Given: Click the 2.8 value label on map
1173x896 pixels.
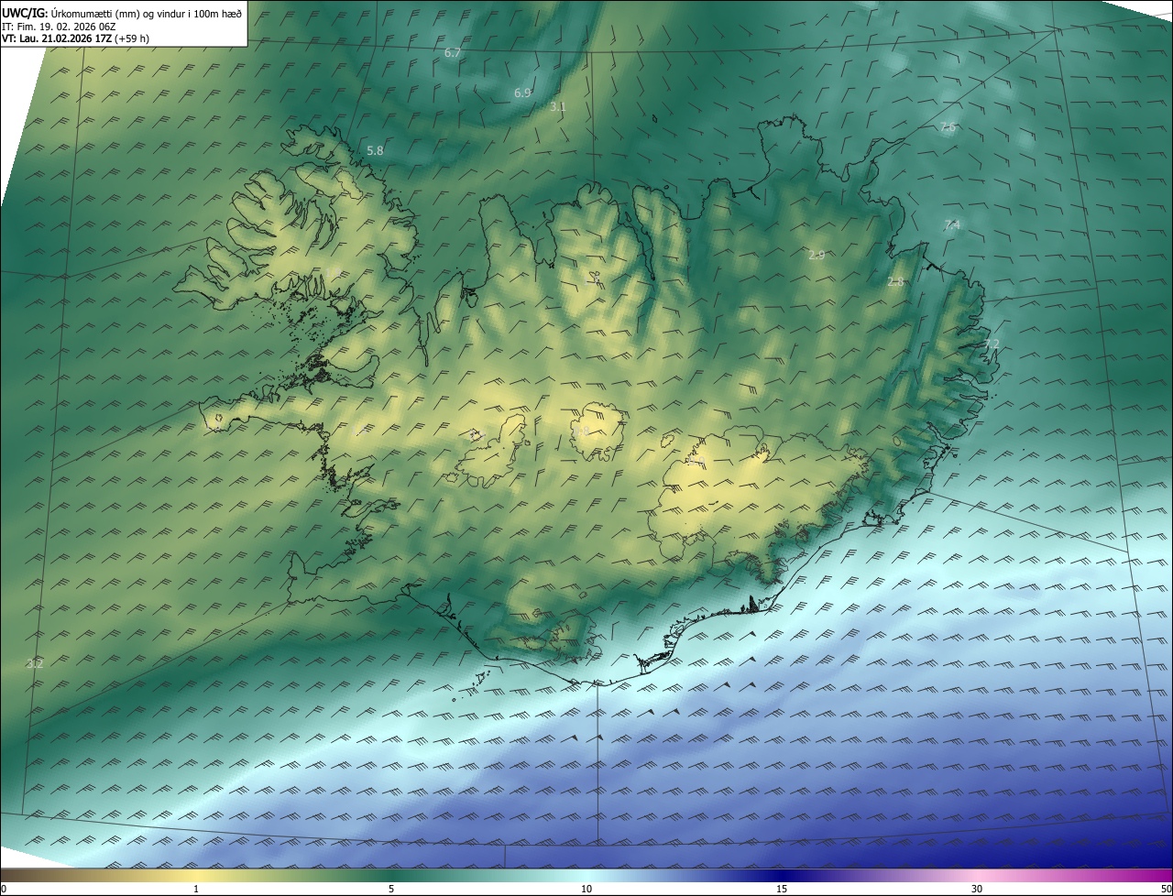Looking at the screenshot, I should coord(895,282).
